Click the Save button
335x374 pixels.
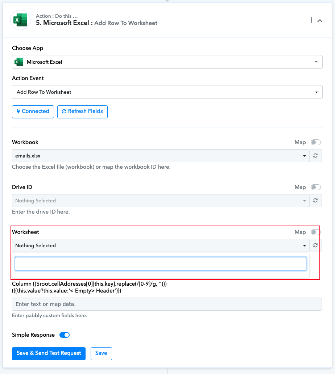[x=101, y=353]
